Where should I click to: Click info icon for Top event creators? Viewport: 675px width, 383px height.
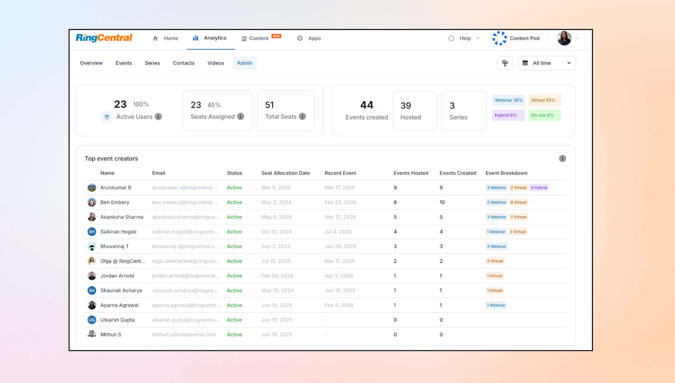562,159
